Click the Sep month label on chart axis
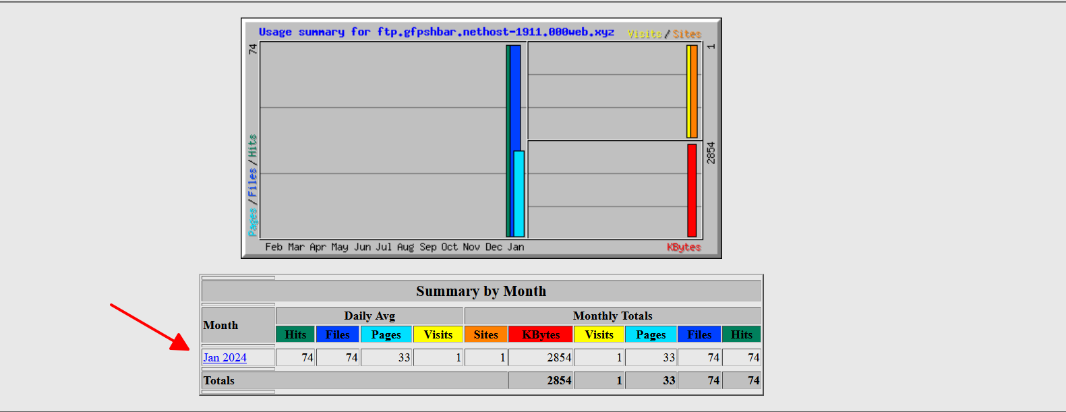1066x412 pixels. coord(428,247)
